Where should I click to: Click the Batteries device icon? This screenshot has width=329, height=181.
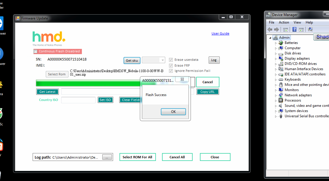pyautogui.click(x=281, y=43)
